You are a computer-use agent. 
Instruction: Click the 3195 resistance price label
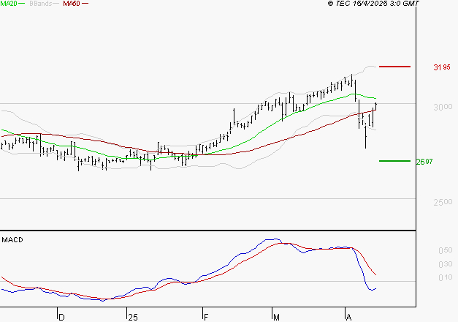pyautogui.click(x=441, y=67)
